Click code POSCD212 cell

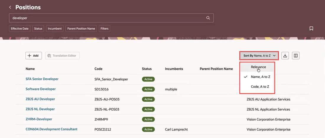103,129
